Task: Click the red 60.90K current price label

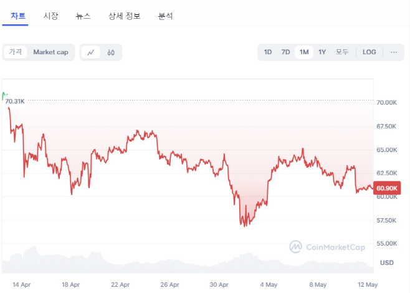Action: (387, 188)
